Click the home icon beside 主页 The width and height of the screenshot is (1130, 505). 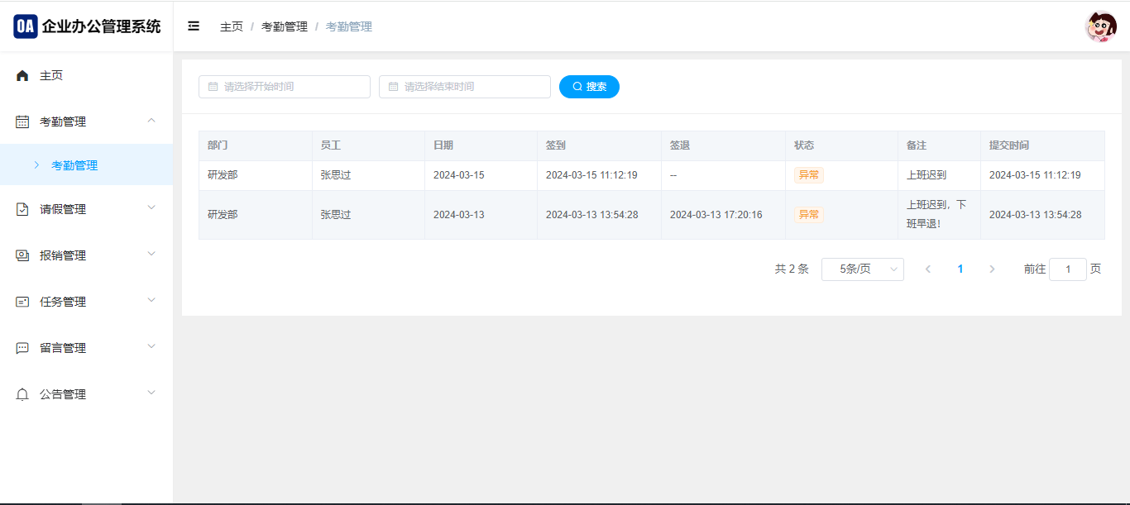coord(22,75)
